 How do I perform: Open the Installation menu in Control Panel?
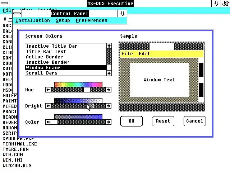pyautogui.click(x=33, y=20)
